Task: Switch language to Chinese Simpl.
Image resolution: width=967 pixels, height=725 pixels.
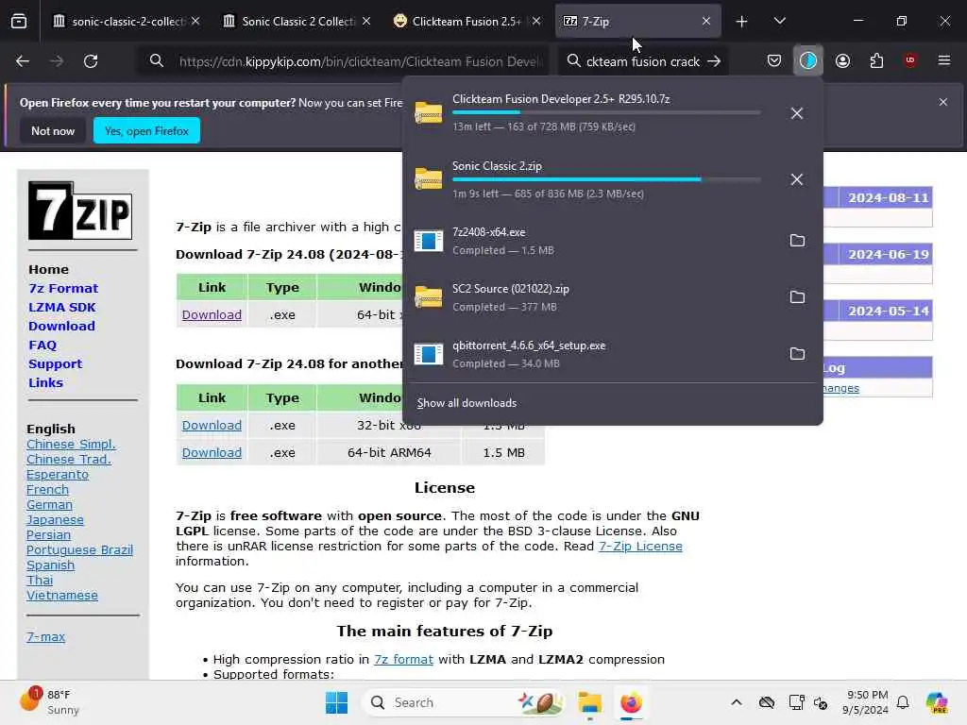Action: click(x=71, y=444)
